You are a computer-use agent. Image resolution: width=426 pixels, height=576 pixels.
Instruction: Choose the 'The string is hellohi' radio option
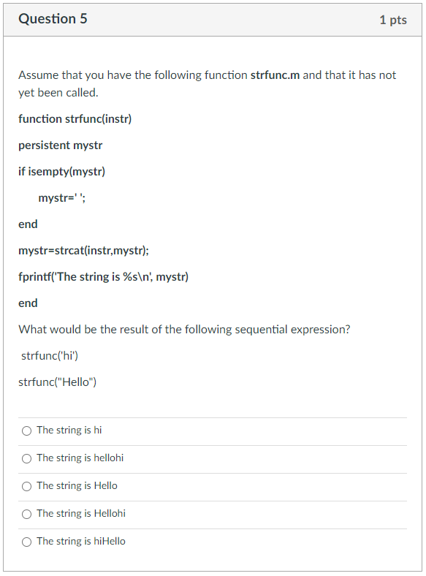click(x=26, y=458)
